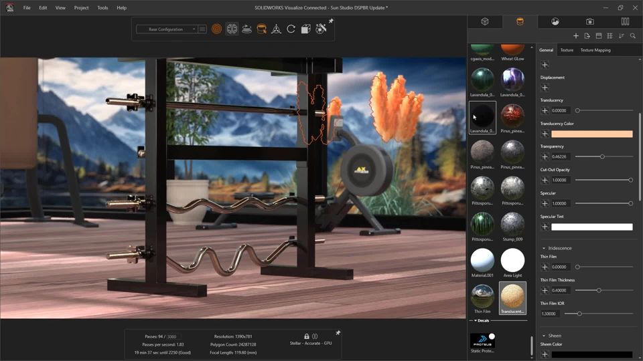This screenshot has height=361, width=643.
Task: Add texture to Displacement with plus
Action: [545, 88]
